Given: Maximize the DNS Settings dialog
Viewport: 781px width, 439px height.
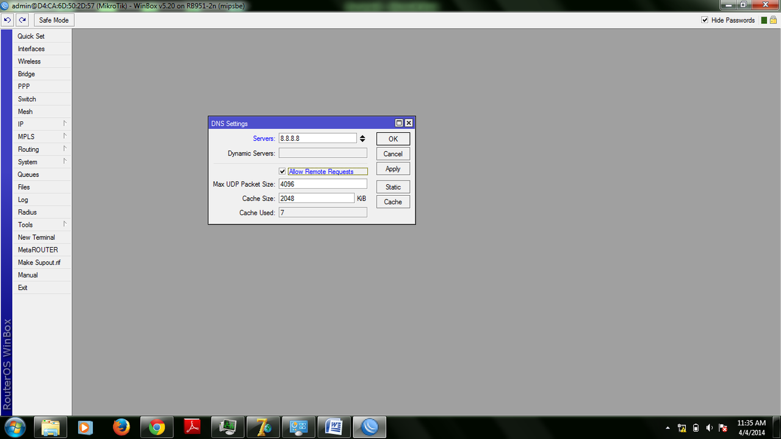Looking at the screenshot, I should pyautogui.click(x=399, y=123).
